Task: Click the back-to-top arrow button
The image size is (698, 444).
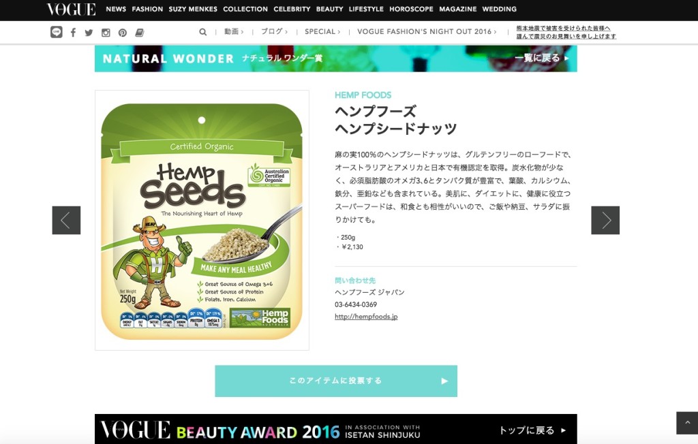Action: point(687,423)
